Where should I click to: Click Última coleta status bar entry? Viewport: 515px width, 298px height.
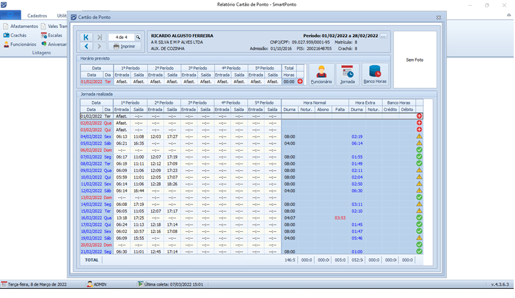(x=171, y=284)
